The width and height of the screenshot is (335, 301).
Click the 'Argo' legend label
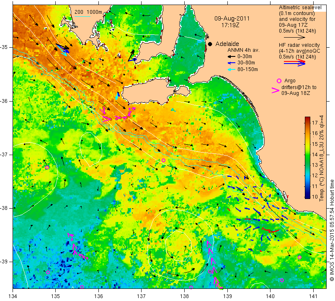[290, 81]
